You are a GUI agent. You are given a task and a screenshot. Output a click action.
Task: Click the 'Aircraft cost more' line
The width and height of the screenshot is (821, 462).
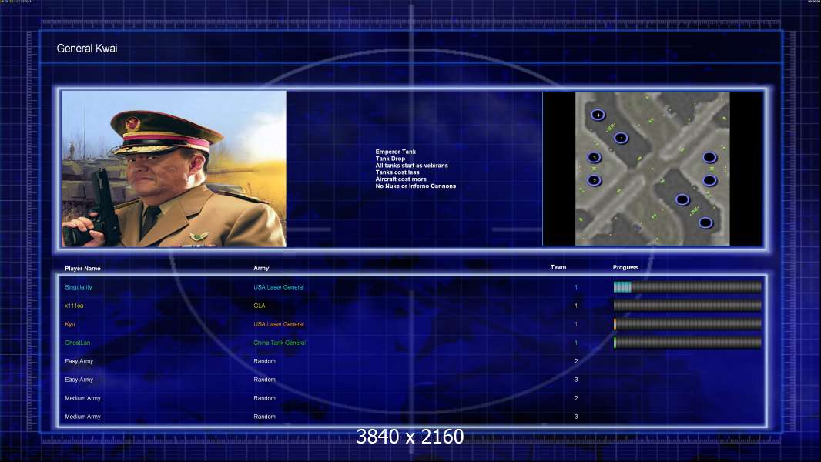coord(400,179)
